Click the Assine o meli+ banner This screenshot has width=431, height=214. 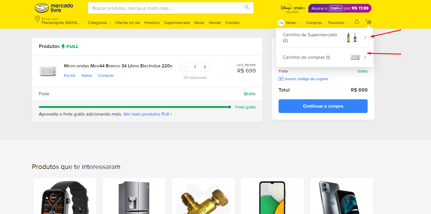coord(340,8)
